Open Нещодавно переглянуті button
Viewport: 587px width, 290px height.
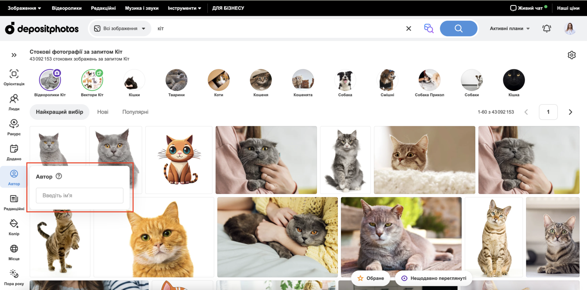(x=434, y=278)
